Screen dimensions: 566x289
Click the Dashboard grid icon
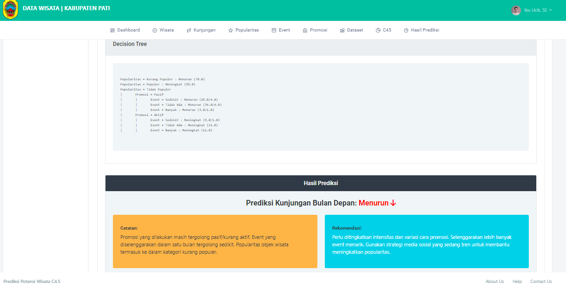pyautogui.click(x=112, y=30)
